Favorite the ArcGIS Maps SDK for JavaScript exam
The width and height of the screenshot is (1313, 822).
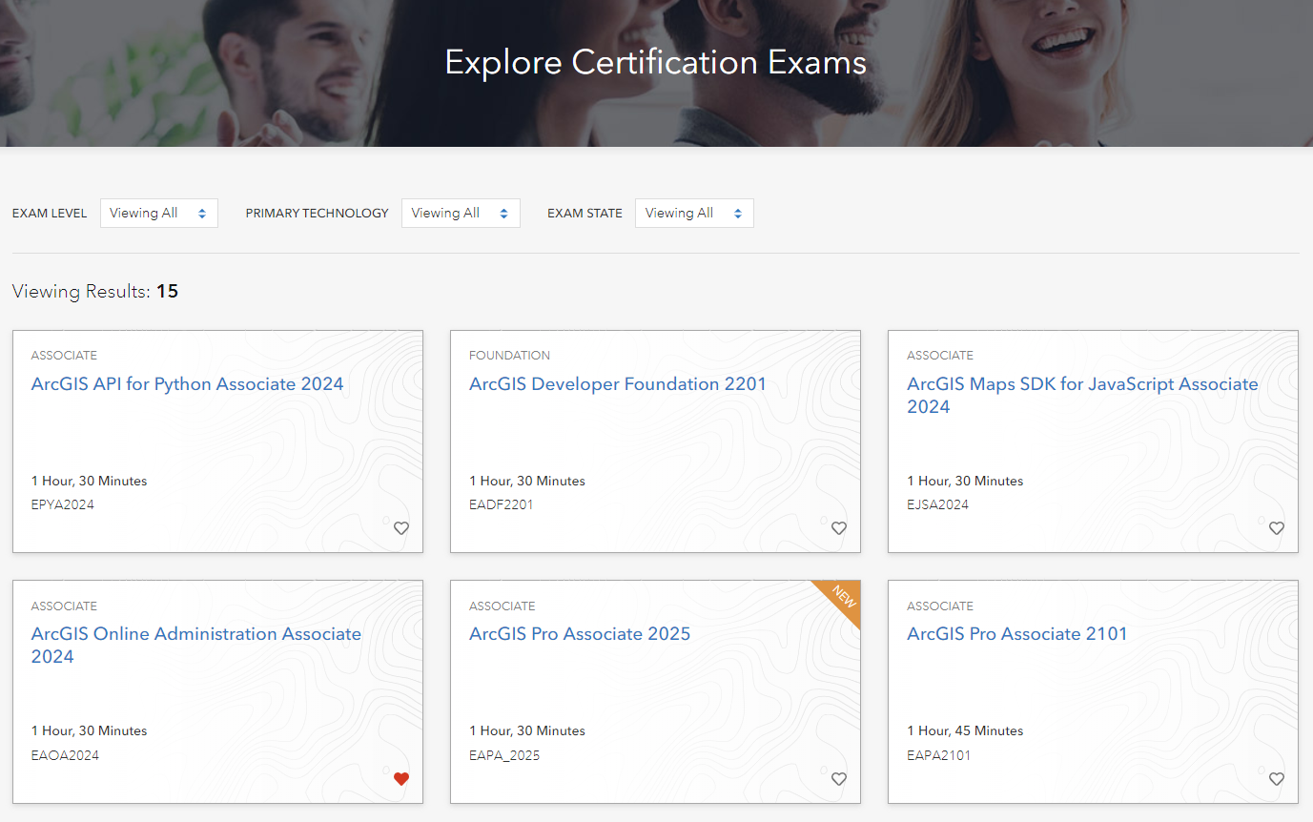[1276, 528]
